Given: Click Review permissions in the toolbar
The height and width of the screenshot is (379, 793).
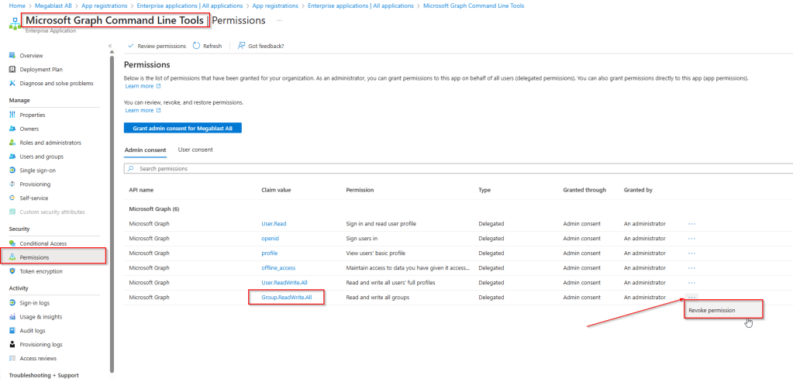Looking at the screenshot, I should pyautogui.click(x=156, y=46).
